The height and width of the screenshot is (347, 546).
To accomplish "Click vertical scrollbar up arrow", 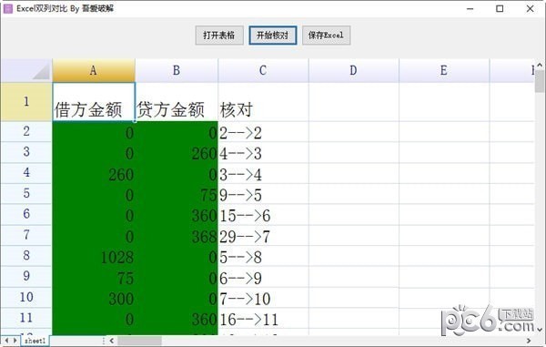I will coord(540,65).
